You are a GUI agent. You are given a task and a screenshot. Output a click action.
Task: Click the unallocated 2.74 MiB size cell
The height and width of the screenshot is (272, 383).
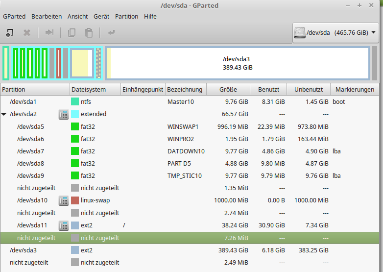[x=236, y=213]
